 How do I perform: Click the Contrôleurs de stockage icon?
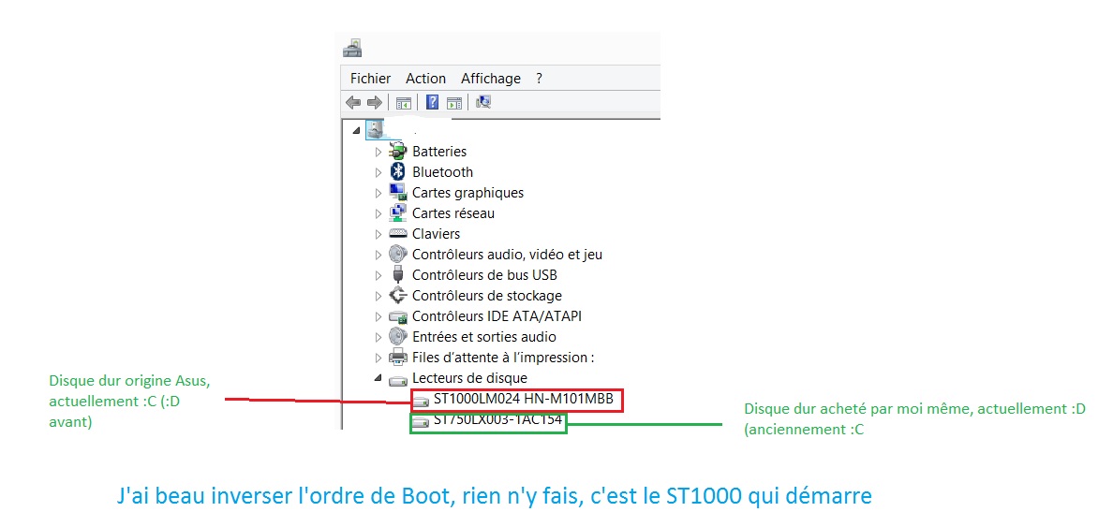pos(398,295)
